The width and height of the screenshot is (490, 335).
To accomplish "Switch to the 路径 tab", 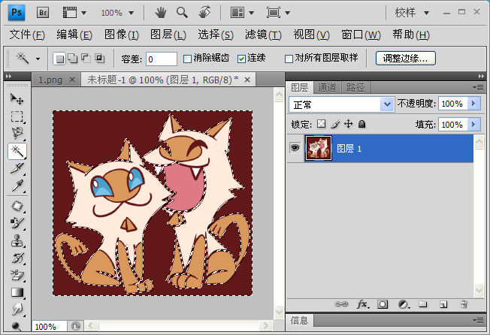I will coord(355,88).
